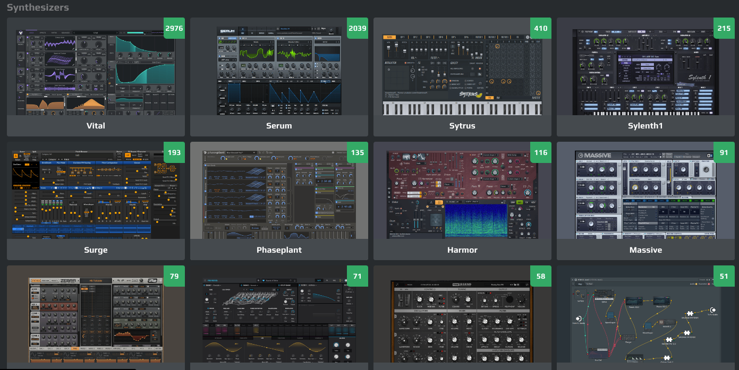Click the 58 count badge
This screenshot has height=370, width=739.
541,276
